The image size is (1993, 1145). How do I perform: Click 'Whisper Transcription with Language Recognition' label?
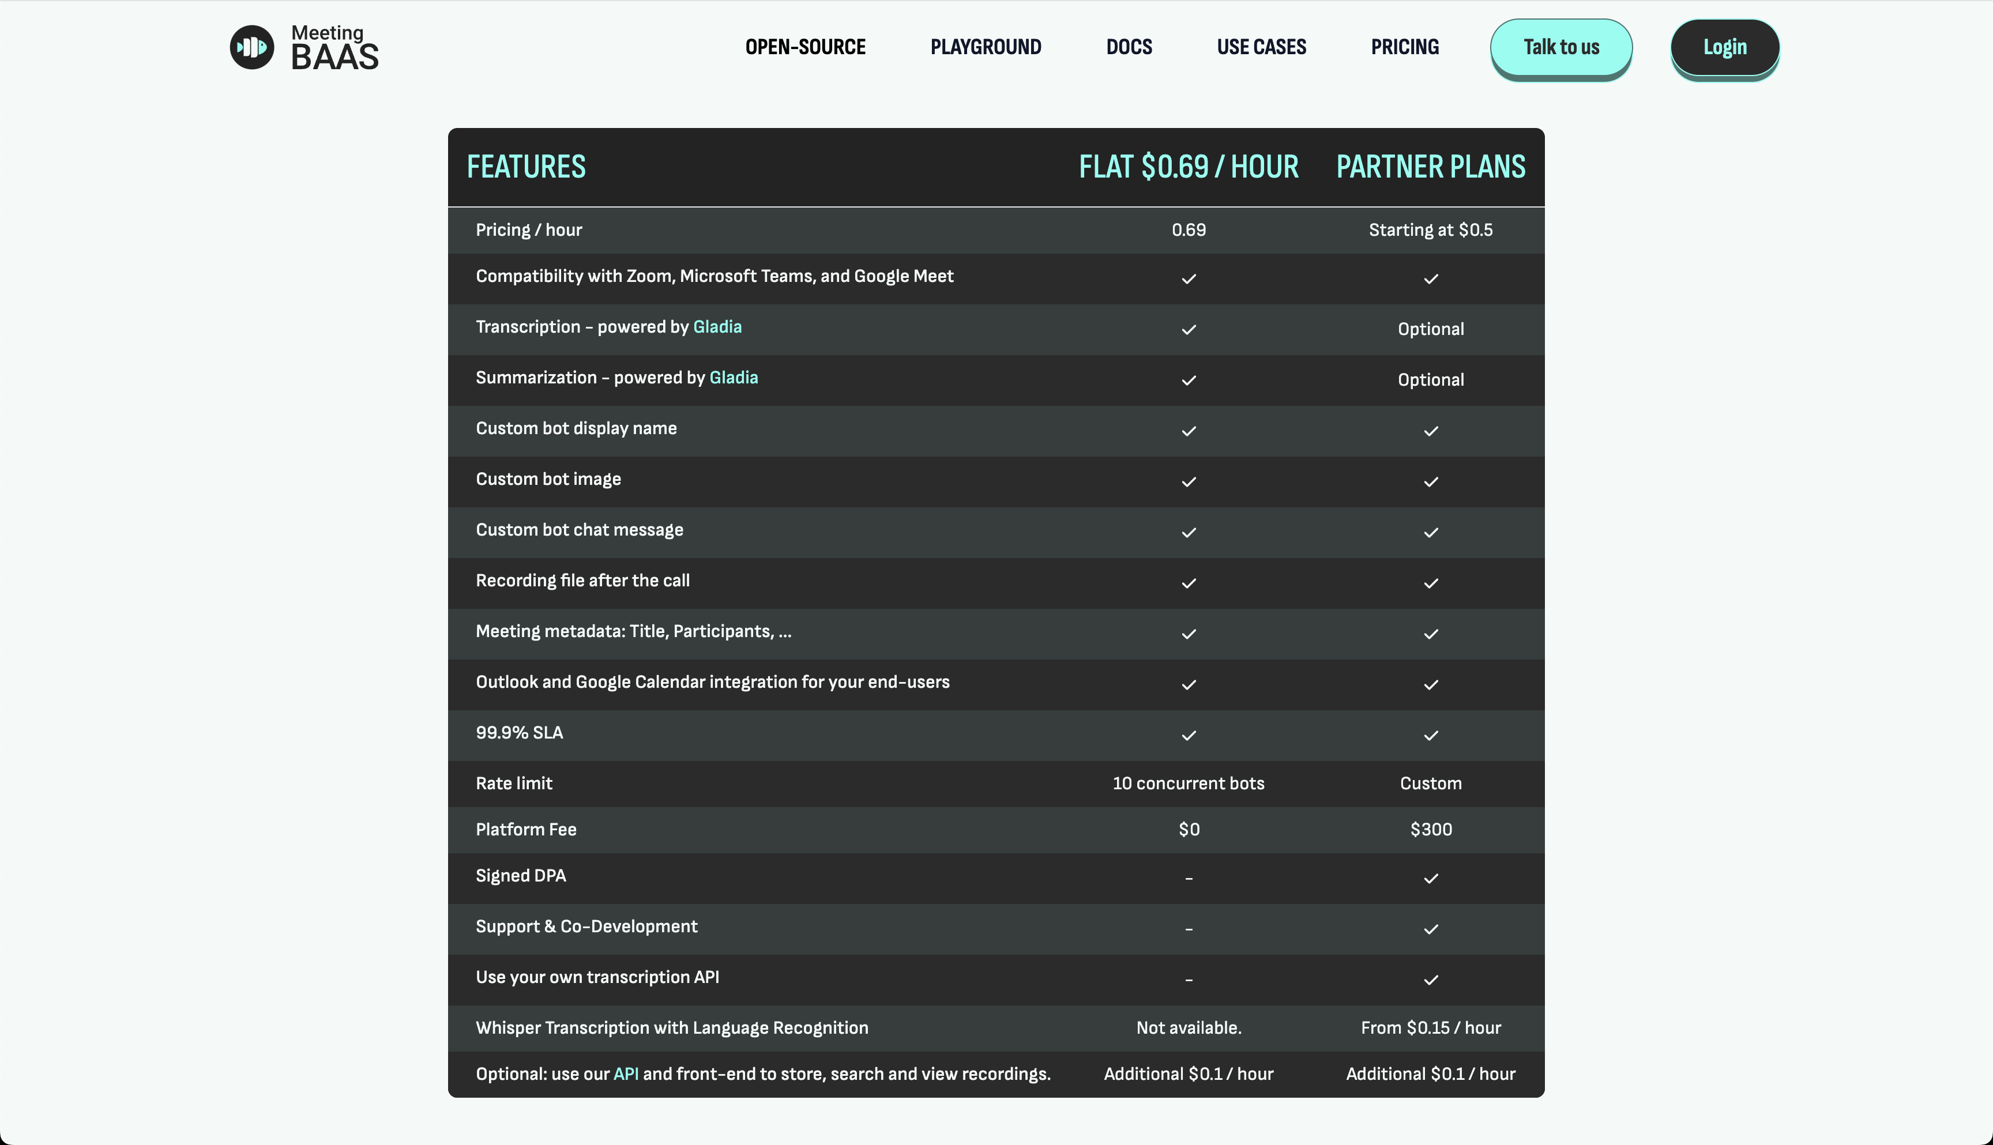tap(672, 1028)
